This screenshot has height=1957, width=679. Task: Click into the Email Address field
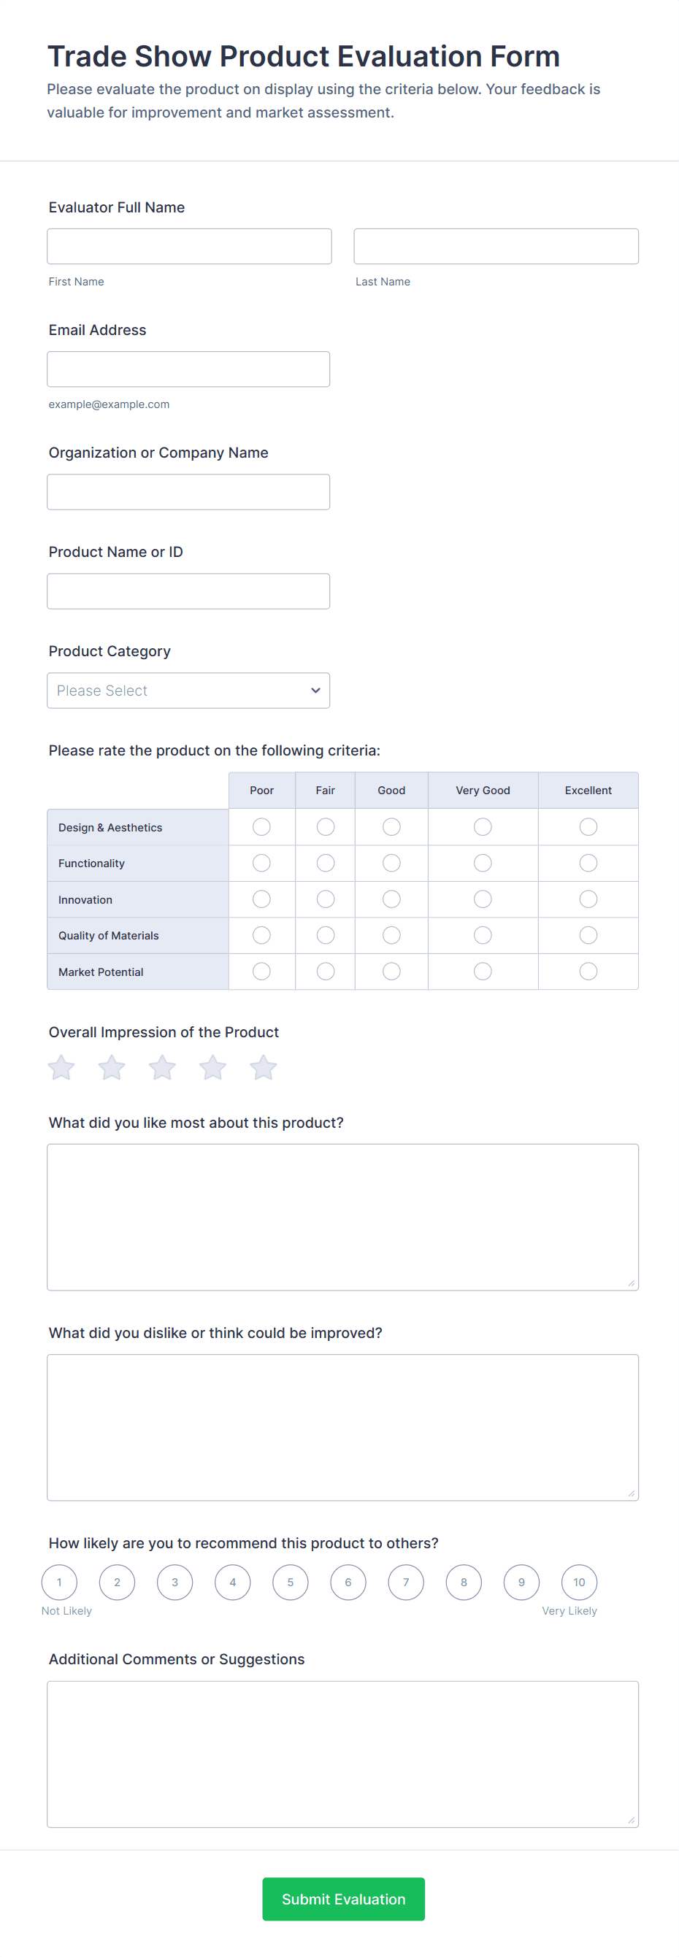[x=188, y=369]
